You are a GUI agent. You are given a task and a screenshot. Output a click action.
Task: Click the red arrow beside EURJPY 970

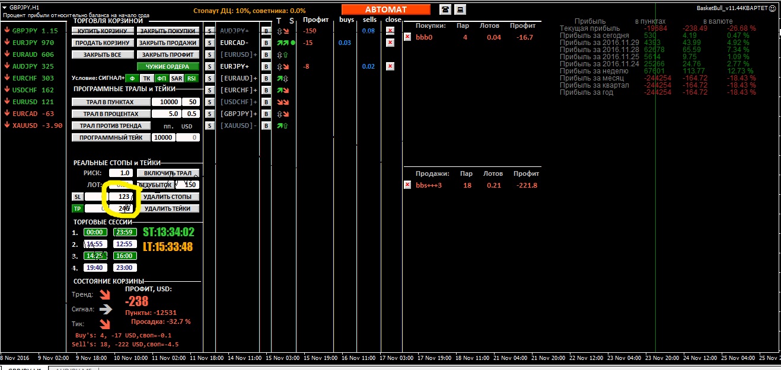tap(7, 43)
